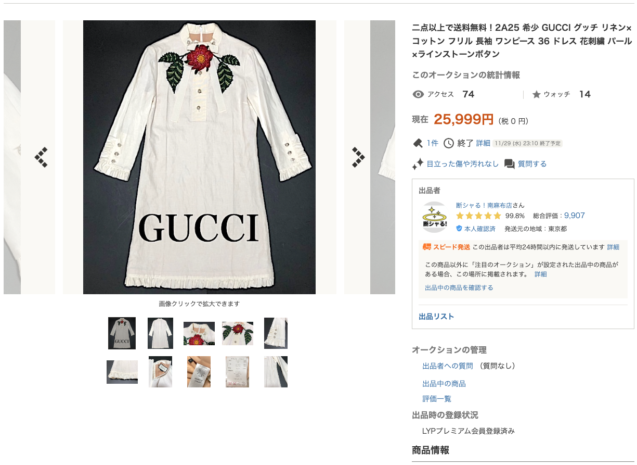The width and height of the screenshot is (637, 465).
Task: Click the clock end-time icon
Action: (x=448, y=143)
